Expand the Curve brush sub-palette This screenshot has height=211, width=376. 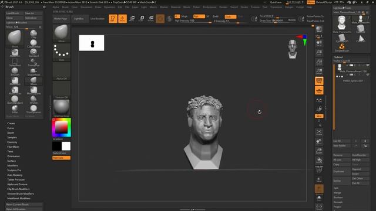coord(11,128)
